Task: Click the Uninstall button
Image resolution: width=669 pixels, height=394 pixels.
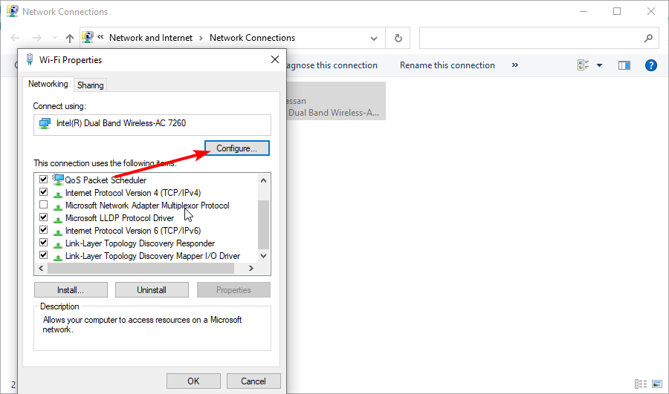Action: [x=152, y=290]
